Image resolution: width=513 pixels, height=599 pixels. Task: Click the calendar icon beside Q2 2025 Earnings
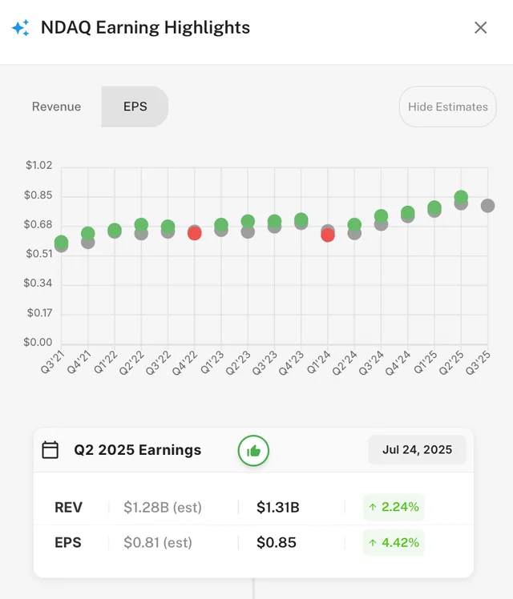(50, 450)
